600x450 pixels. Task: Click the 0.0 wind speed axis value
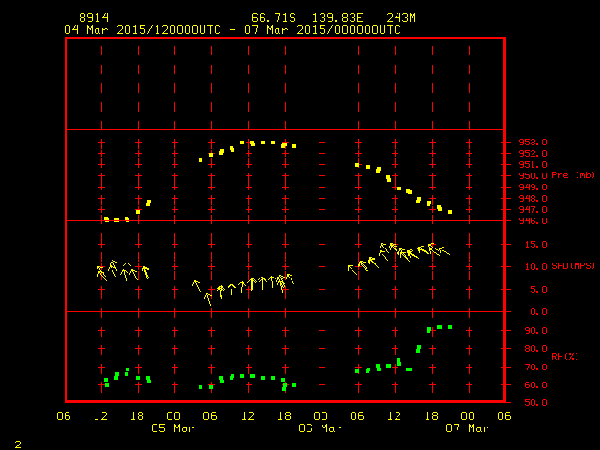coord(538,312)
